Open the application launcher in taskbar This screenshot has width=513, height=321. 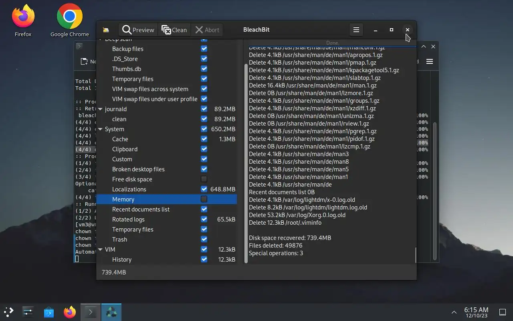pyautogui.click(x=9, y=312)
